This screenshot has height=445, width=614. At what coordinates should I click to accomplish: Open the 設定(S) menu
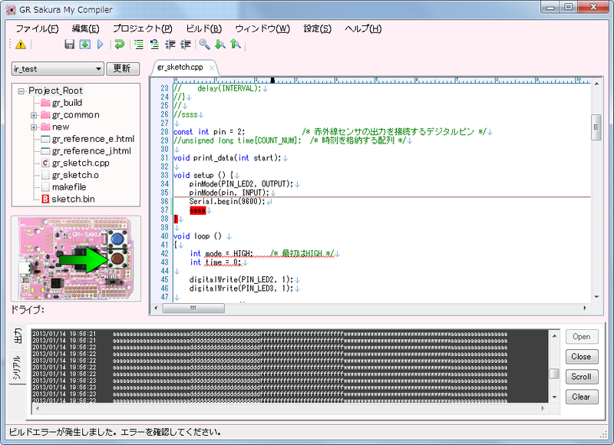tap(317, 28)
